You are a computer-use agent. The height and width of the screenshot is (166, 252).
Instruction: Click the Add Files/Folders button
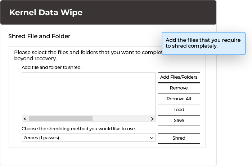(x=179, y=77)
